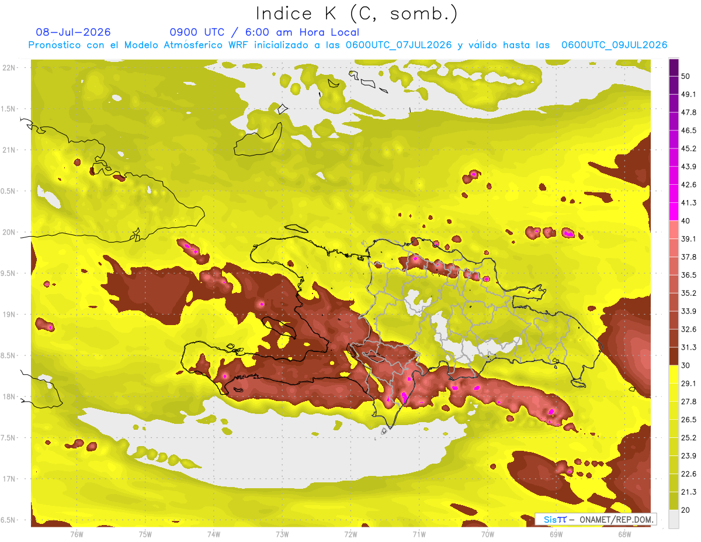701x542 pixels.
Task: Click the colorbar value '49.1'
Action: click(688, 94)
